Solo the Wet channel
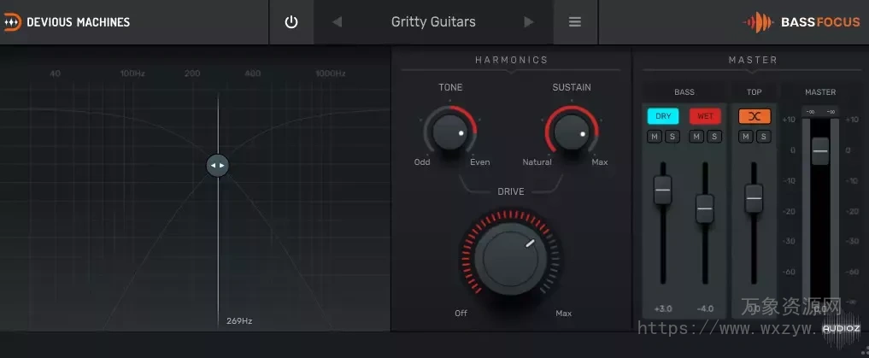 [714, 137]
